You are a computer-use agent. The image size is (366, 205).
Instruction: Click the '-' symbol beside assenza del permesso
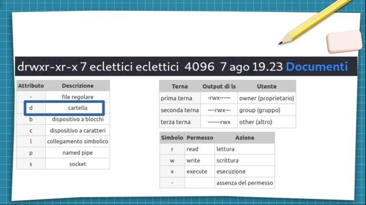(x=172, y=183)
